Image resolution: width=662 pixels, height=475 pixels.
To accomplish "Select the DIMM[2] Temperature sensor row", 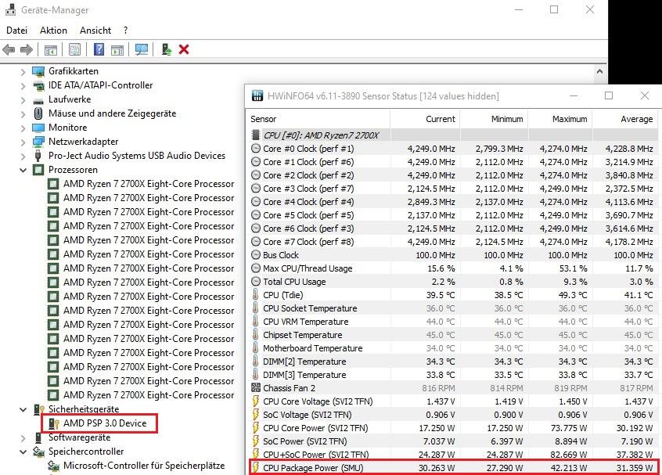I will point(452,362).
